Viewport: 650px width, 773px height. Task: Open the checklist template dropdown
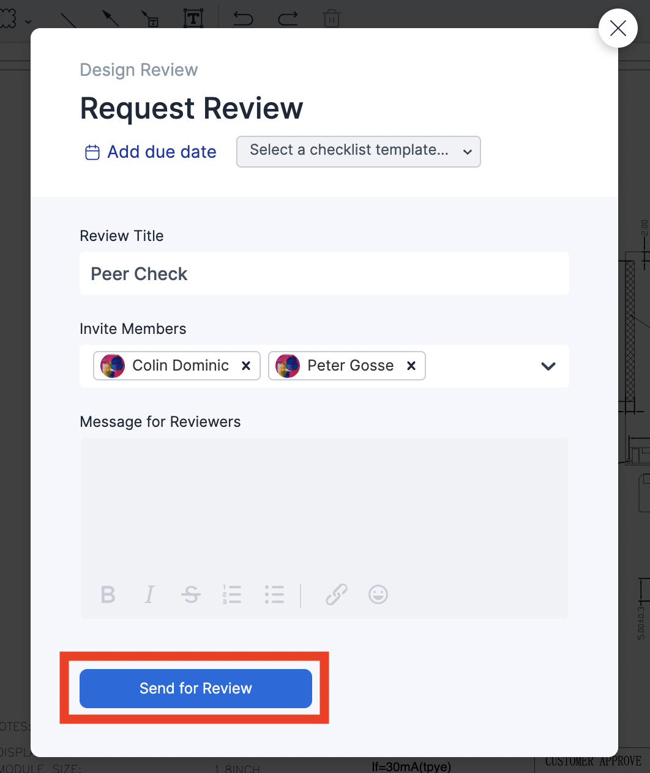coord(359,152)
